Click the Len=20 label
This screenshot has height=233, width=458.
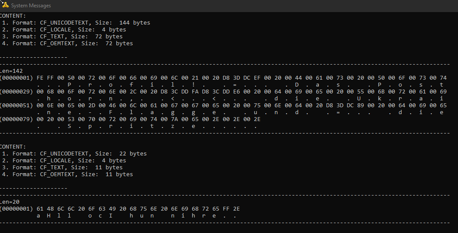[x=8, y=202]
